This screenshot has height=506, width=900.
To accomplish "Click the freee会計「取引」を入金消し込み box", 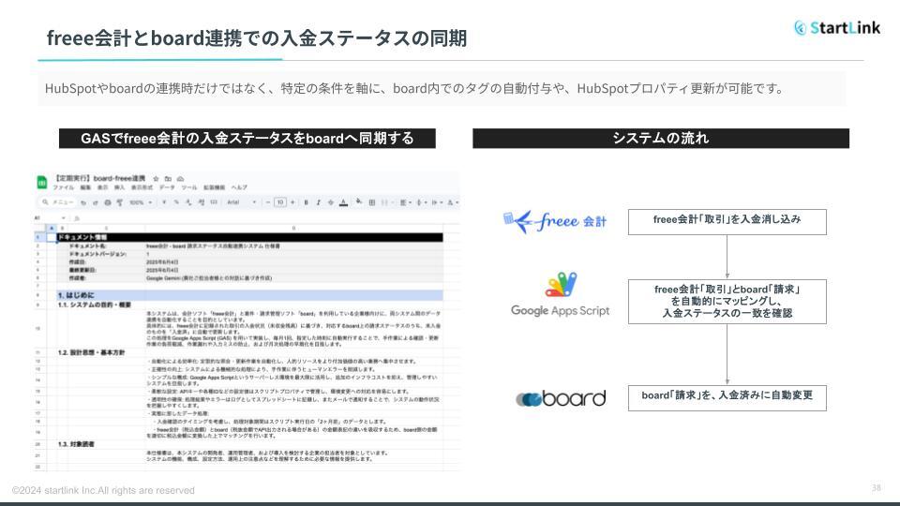I will coord(727,222).
